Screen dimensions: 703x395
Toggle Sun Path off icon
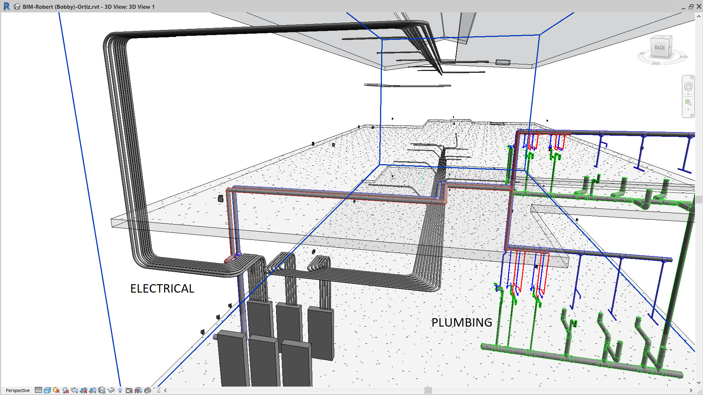pyautogui.click(x=56, y=390)
